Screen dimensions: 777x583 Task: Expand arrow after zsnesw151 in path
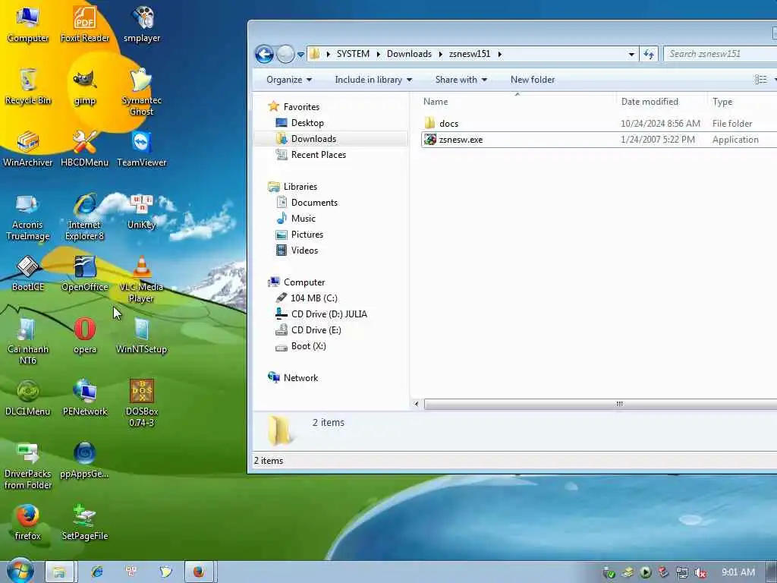point(499,54)
